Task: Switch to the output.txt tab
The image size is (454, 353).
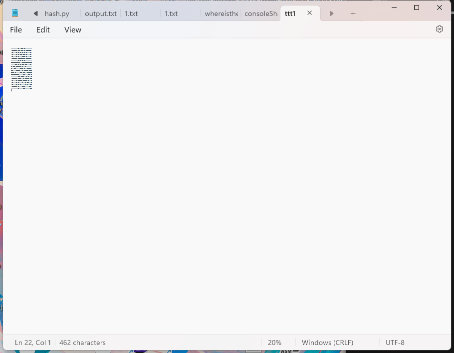Action: pyautogui.click(x=100, y=14)
